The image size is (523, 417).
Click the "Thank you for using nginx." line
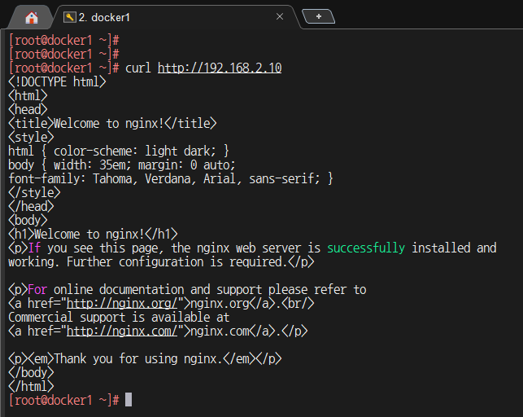pos(145,359)
